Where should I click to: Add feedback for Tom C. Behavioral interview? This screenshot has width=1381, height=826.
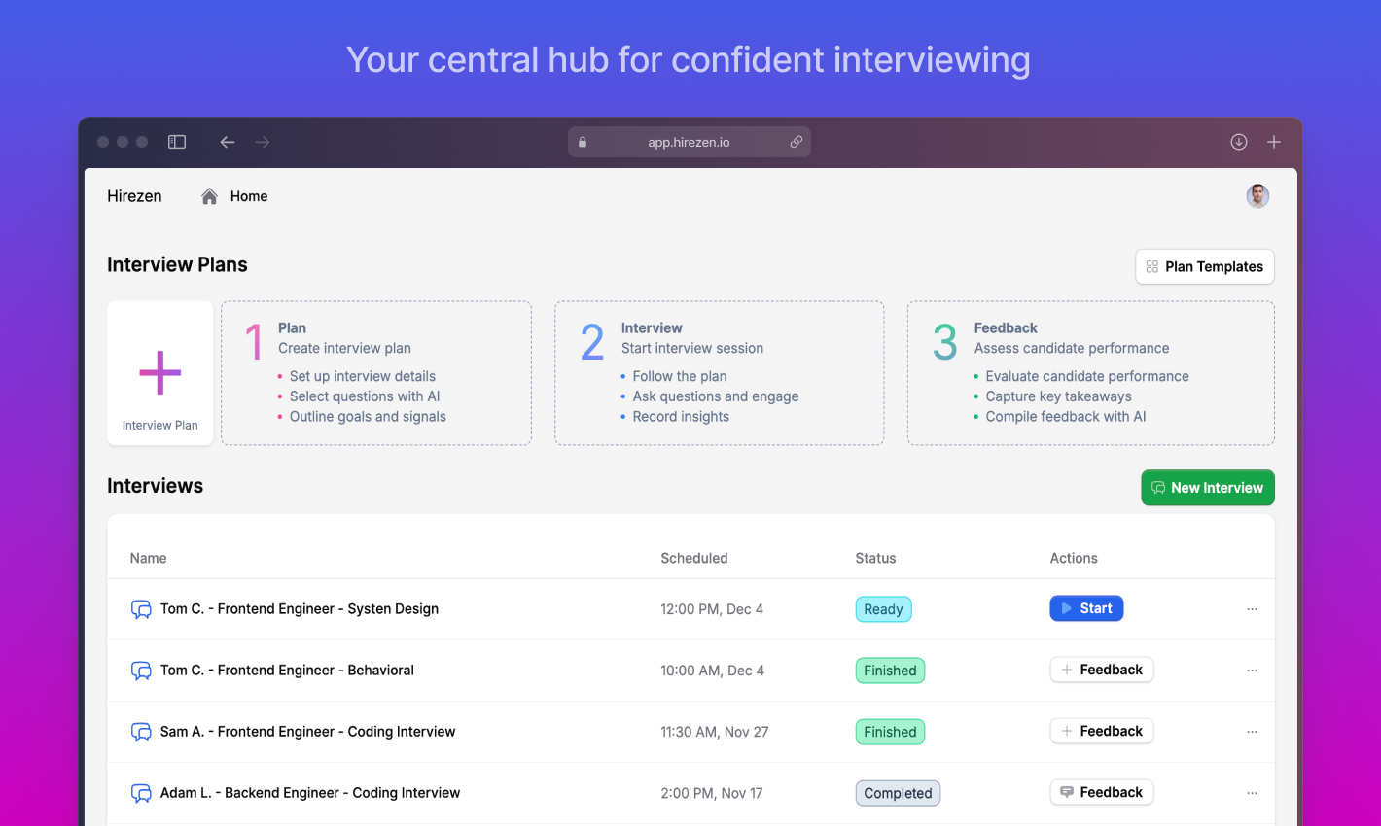(x=1102, y=670)
